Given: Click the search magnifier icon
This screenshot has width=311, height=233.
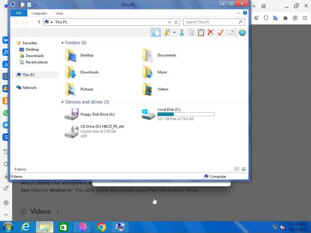Looking at the screenshot, I should (241, 22).
